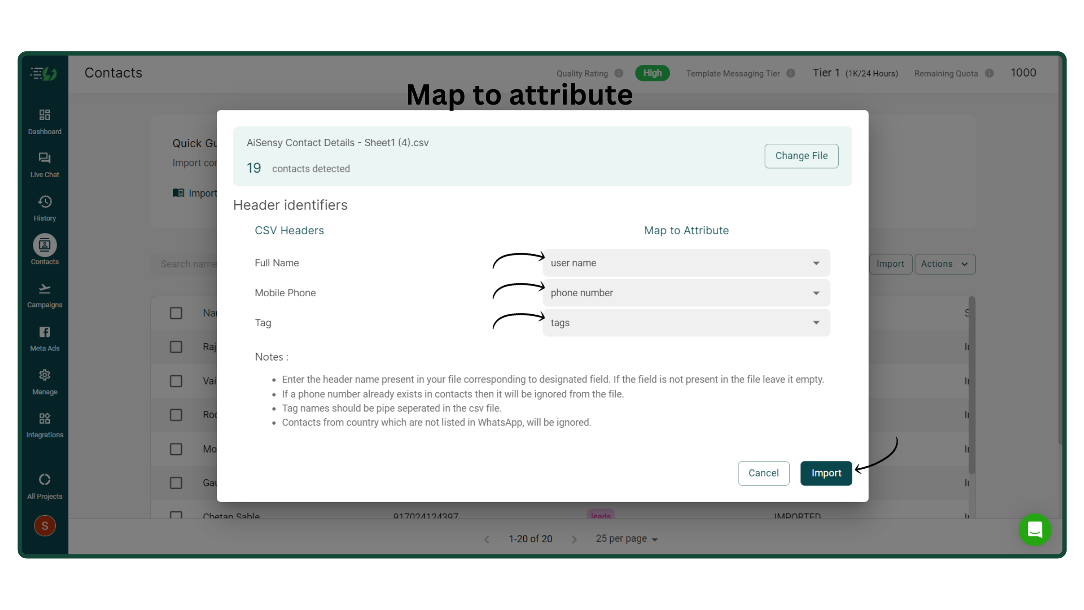Open the green chat support bubble
Viewport: 1084px width, 610px height.
pyautogui.click(x=1035, y=530)
